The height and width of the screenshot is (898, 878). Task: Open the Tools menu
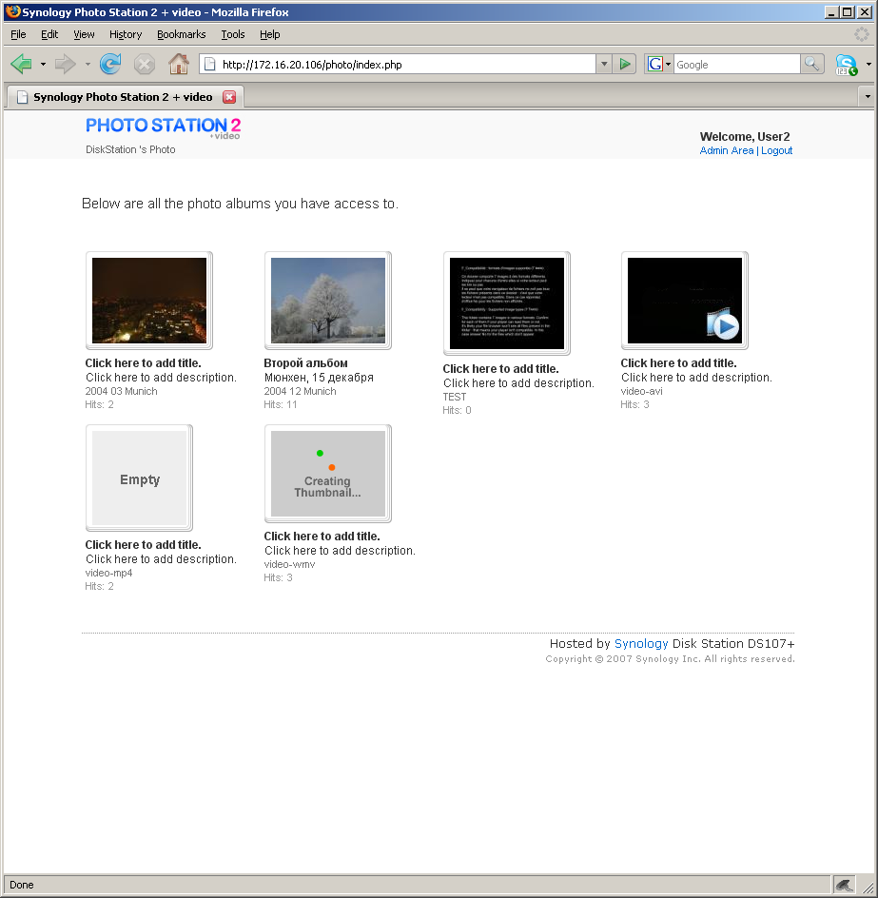[232, 34]
